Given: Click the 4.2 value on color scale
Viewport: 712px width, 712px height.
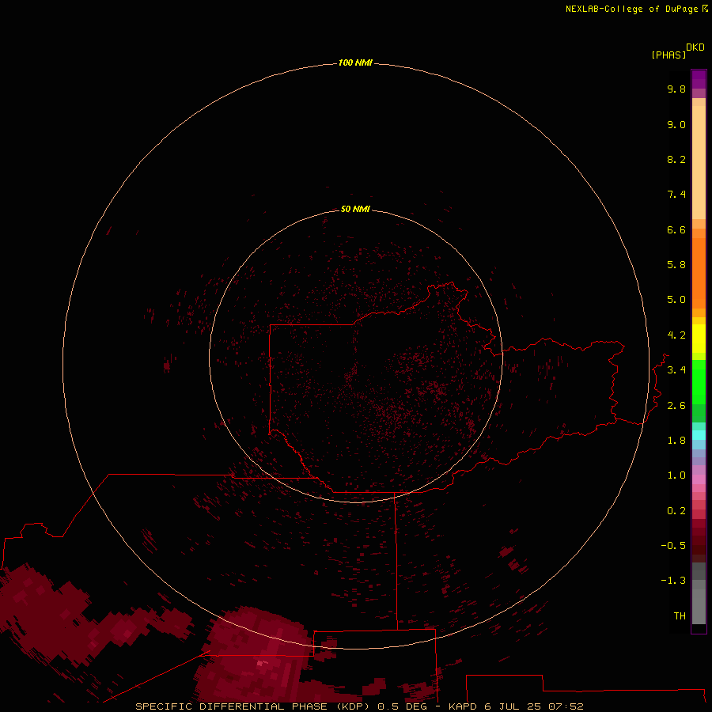Looking at the screenshot, I should point(676,335).
